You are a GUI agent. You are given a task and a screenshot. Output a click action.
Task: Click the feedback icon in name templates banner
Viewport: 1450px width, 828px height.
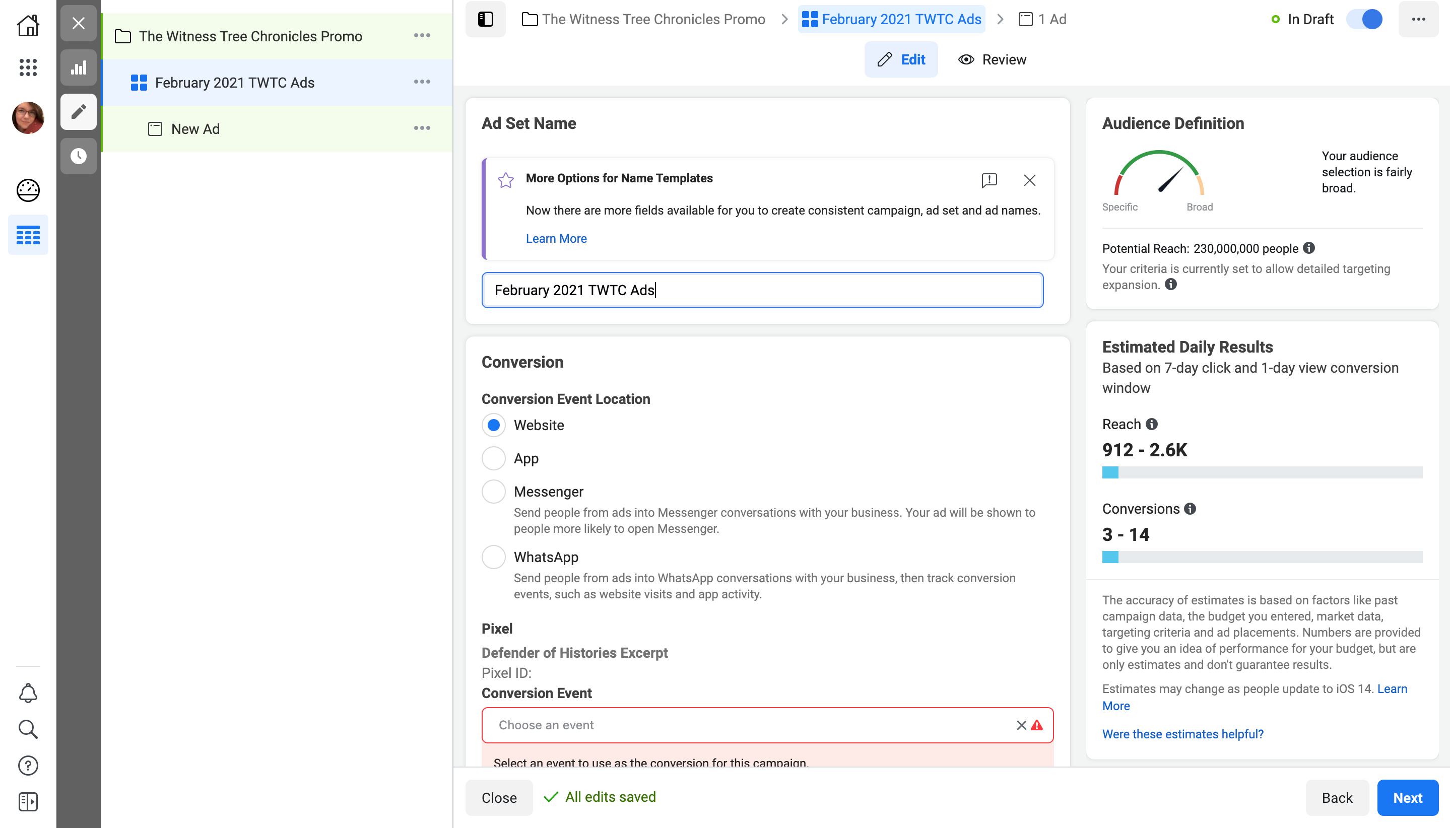pyautogui.click(x=989, y=180)
